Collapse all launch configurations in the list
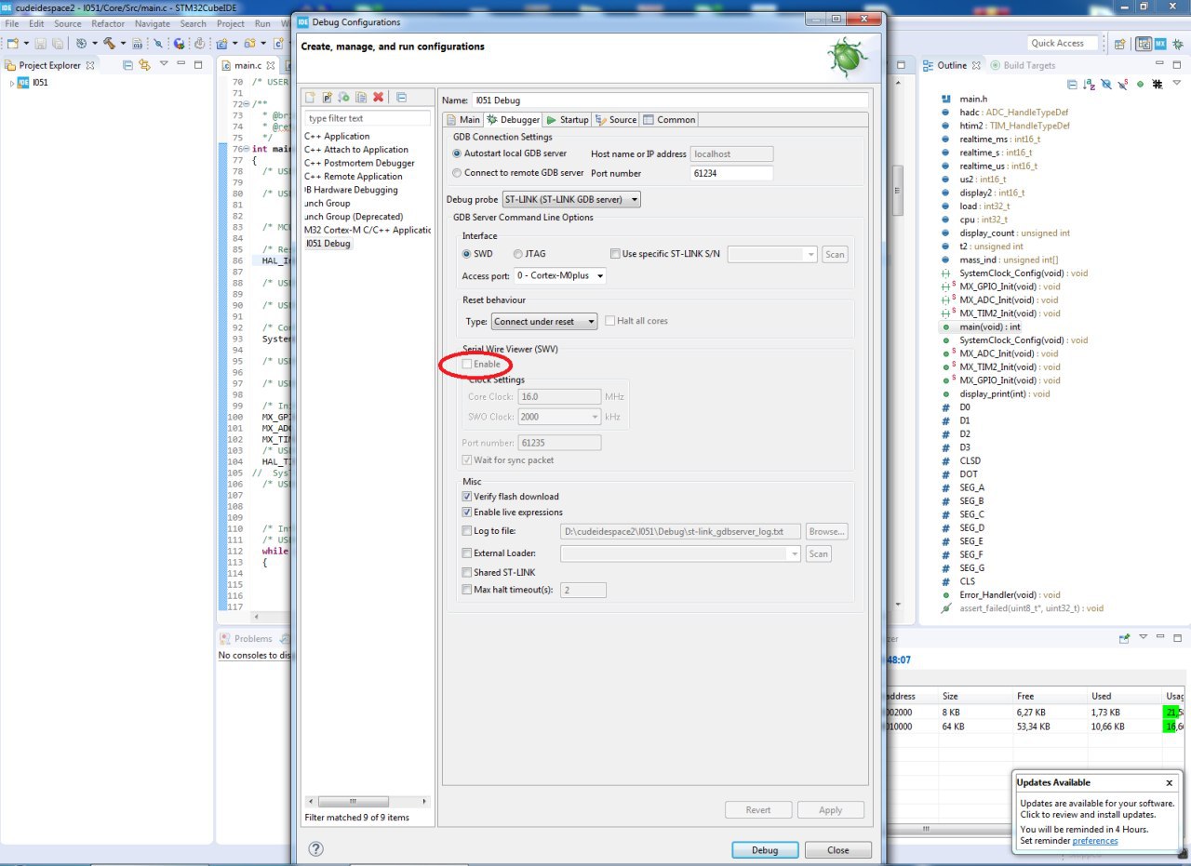Image resolution: width=1191 pixels, height=866 pixels. (401, 97)
